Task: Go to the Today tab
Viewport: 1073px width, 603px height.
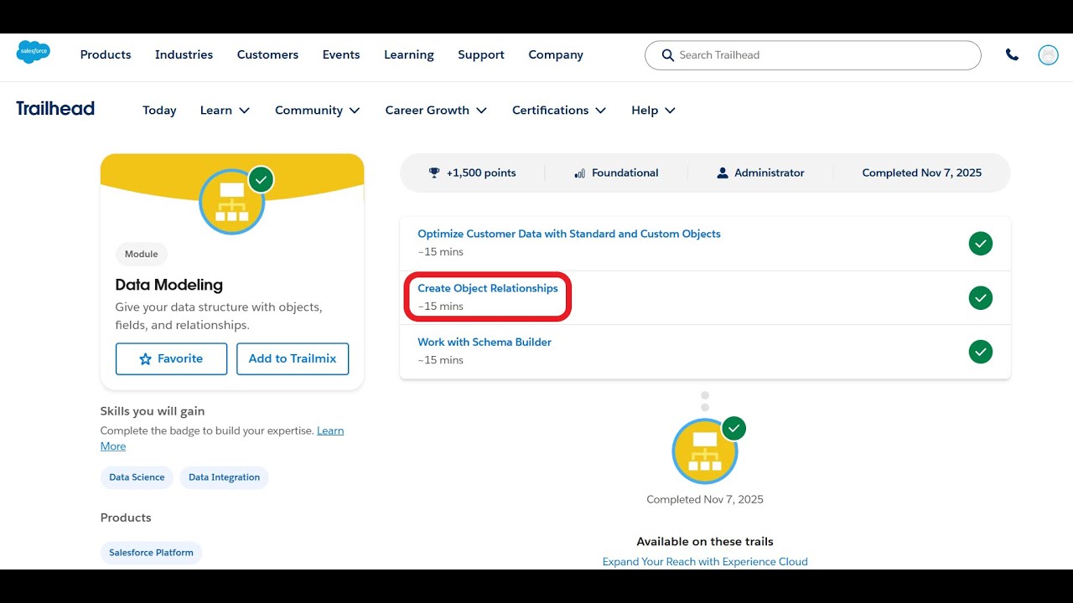Action: (x=159, y=111)
